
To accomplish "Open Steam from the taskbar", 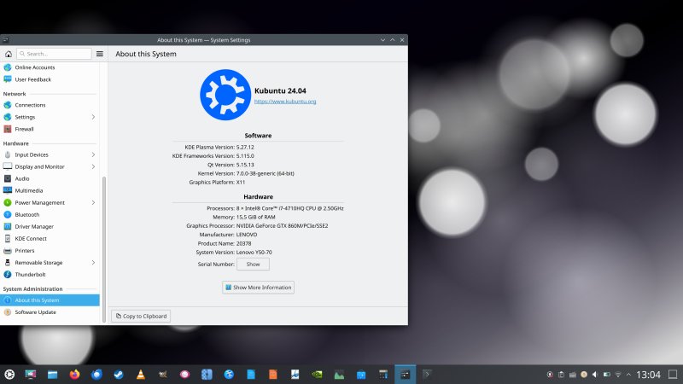I will [x=119, y=375].
